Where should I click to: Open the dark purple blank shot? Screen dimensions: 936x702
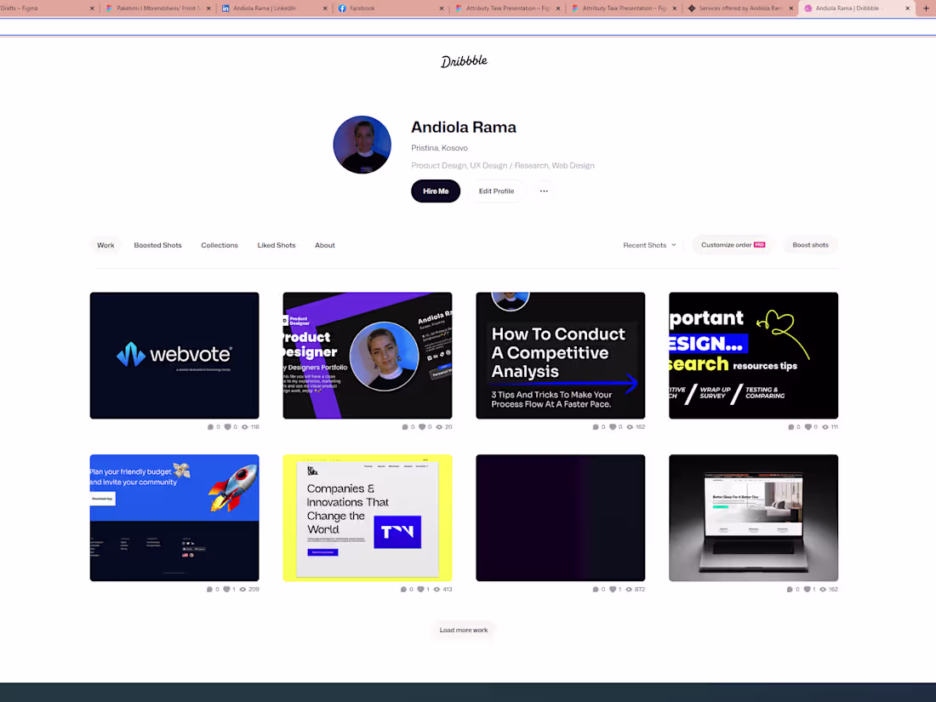pyautogui.click(x=561, y=517)
